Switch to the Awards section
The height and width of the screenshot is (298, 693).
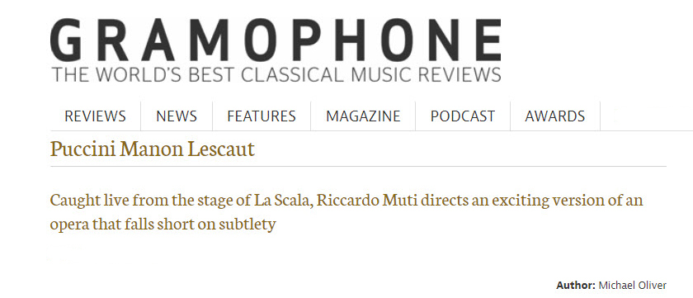point(554,116)
